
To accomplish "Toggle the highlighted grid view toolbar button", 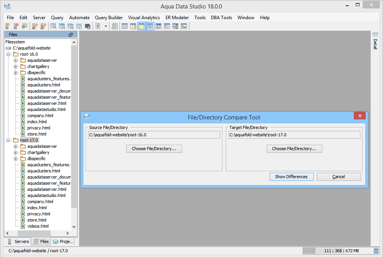I will (x=150, y=26).
